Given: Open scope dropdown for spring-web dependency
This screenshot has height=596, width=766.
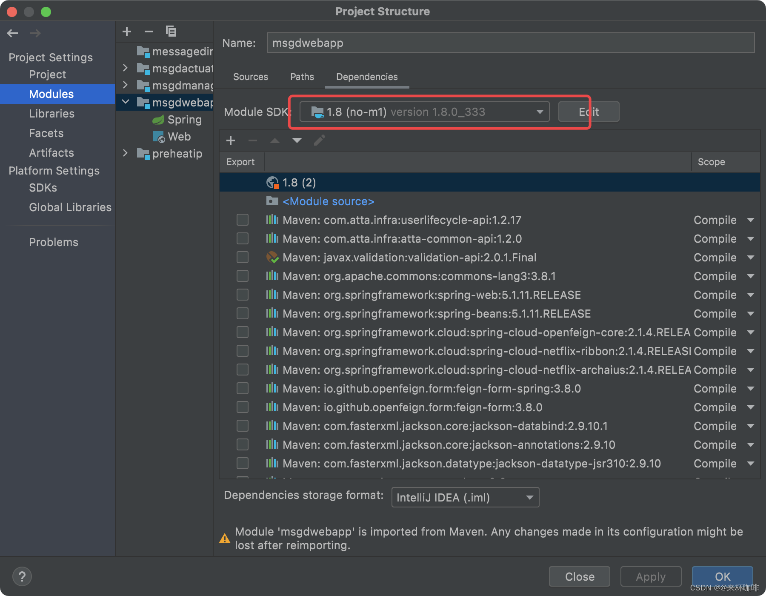Looking at the screenshot, I should (751, 295).
